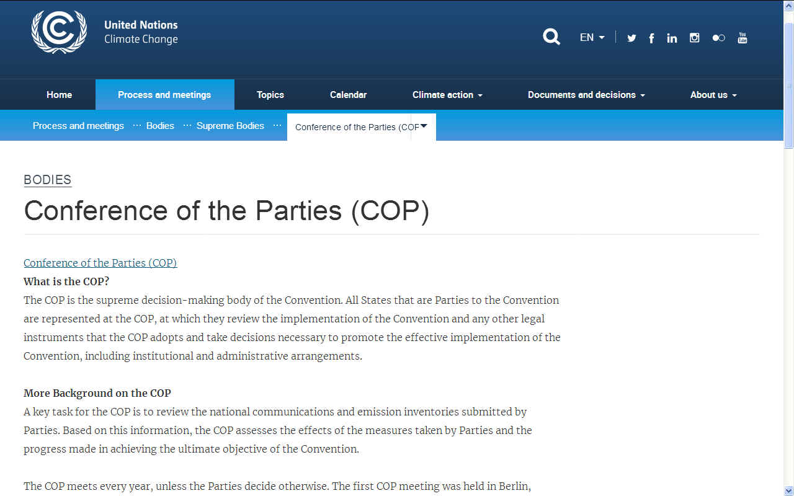Image resolution: width=794 pixels, height=496 pixels.
Task: Expand the EN language dropdown
Action: click(x=592, y=38)
